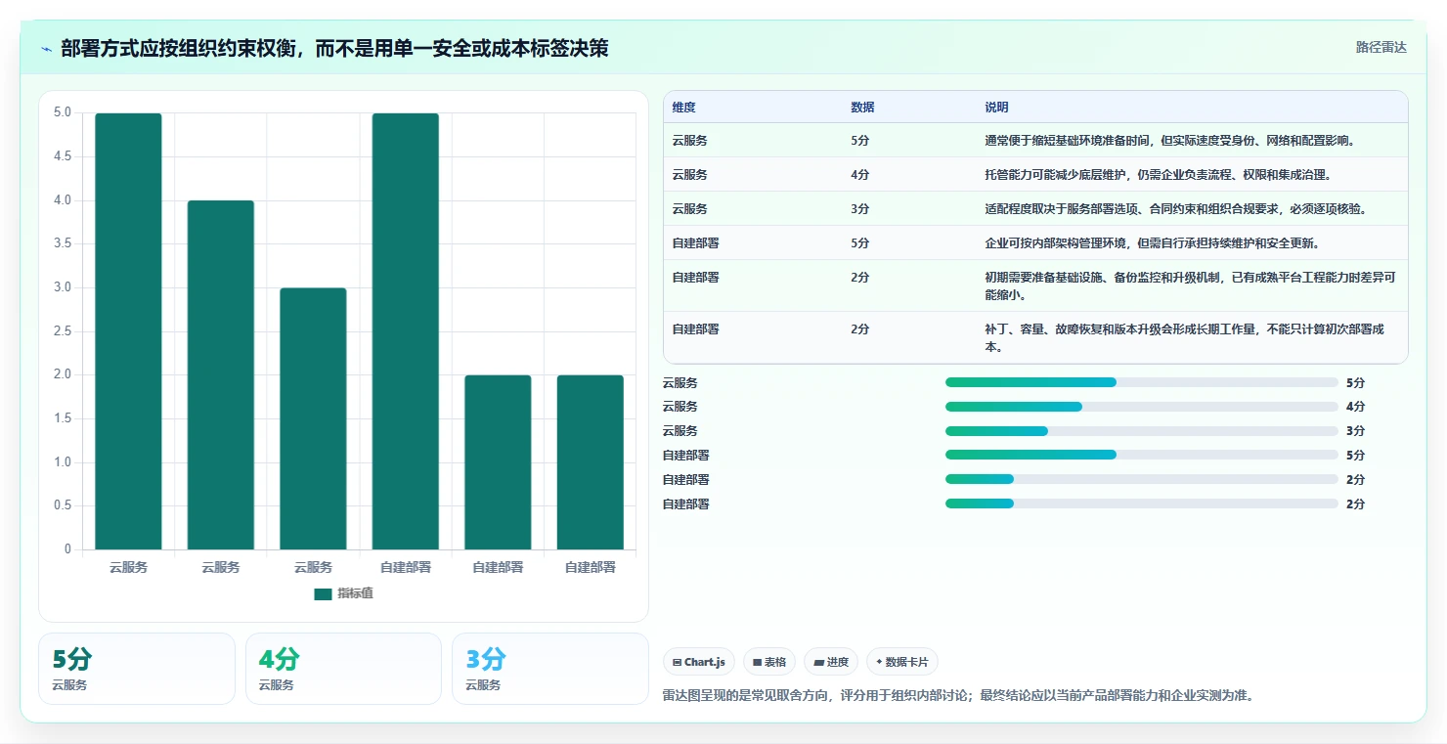The height and width of the screenshot is (744, 1447).
Task: Click the 3分 cell in the table
Action: pyautogui.click(x=860, y=209)
